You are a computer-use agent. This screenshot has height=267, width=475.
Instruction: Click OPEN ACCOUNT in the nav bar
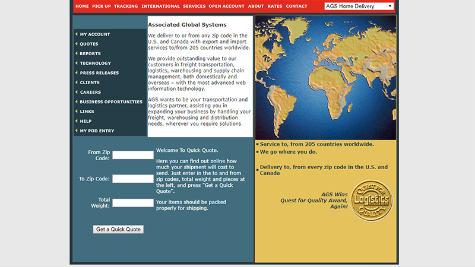(226, 6)
